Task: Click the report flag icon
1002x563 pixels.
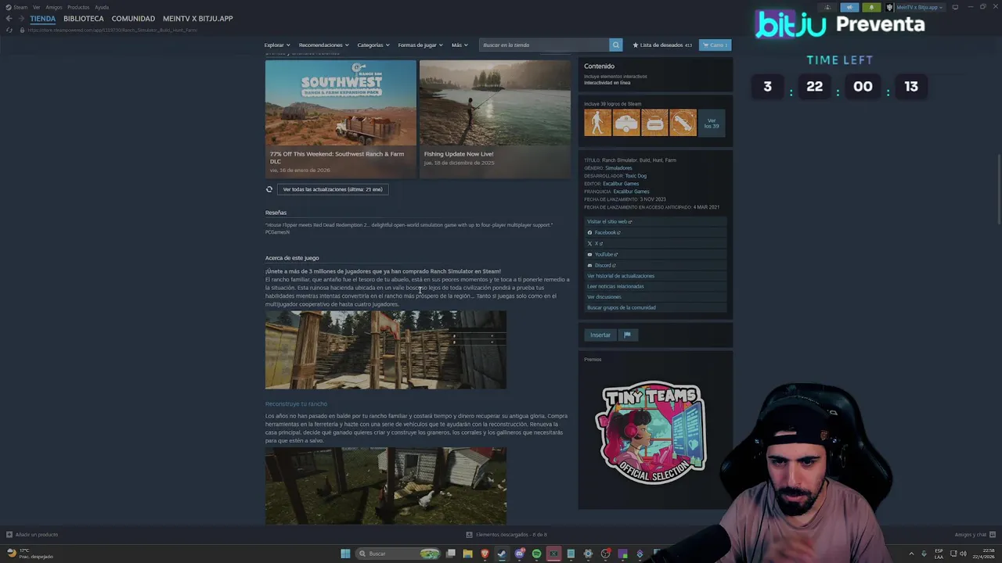Action: [x=627, y=335]
